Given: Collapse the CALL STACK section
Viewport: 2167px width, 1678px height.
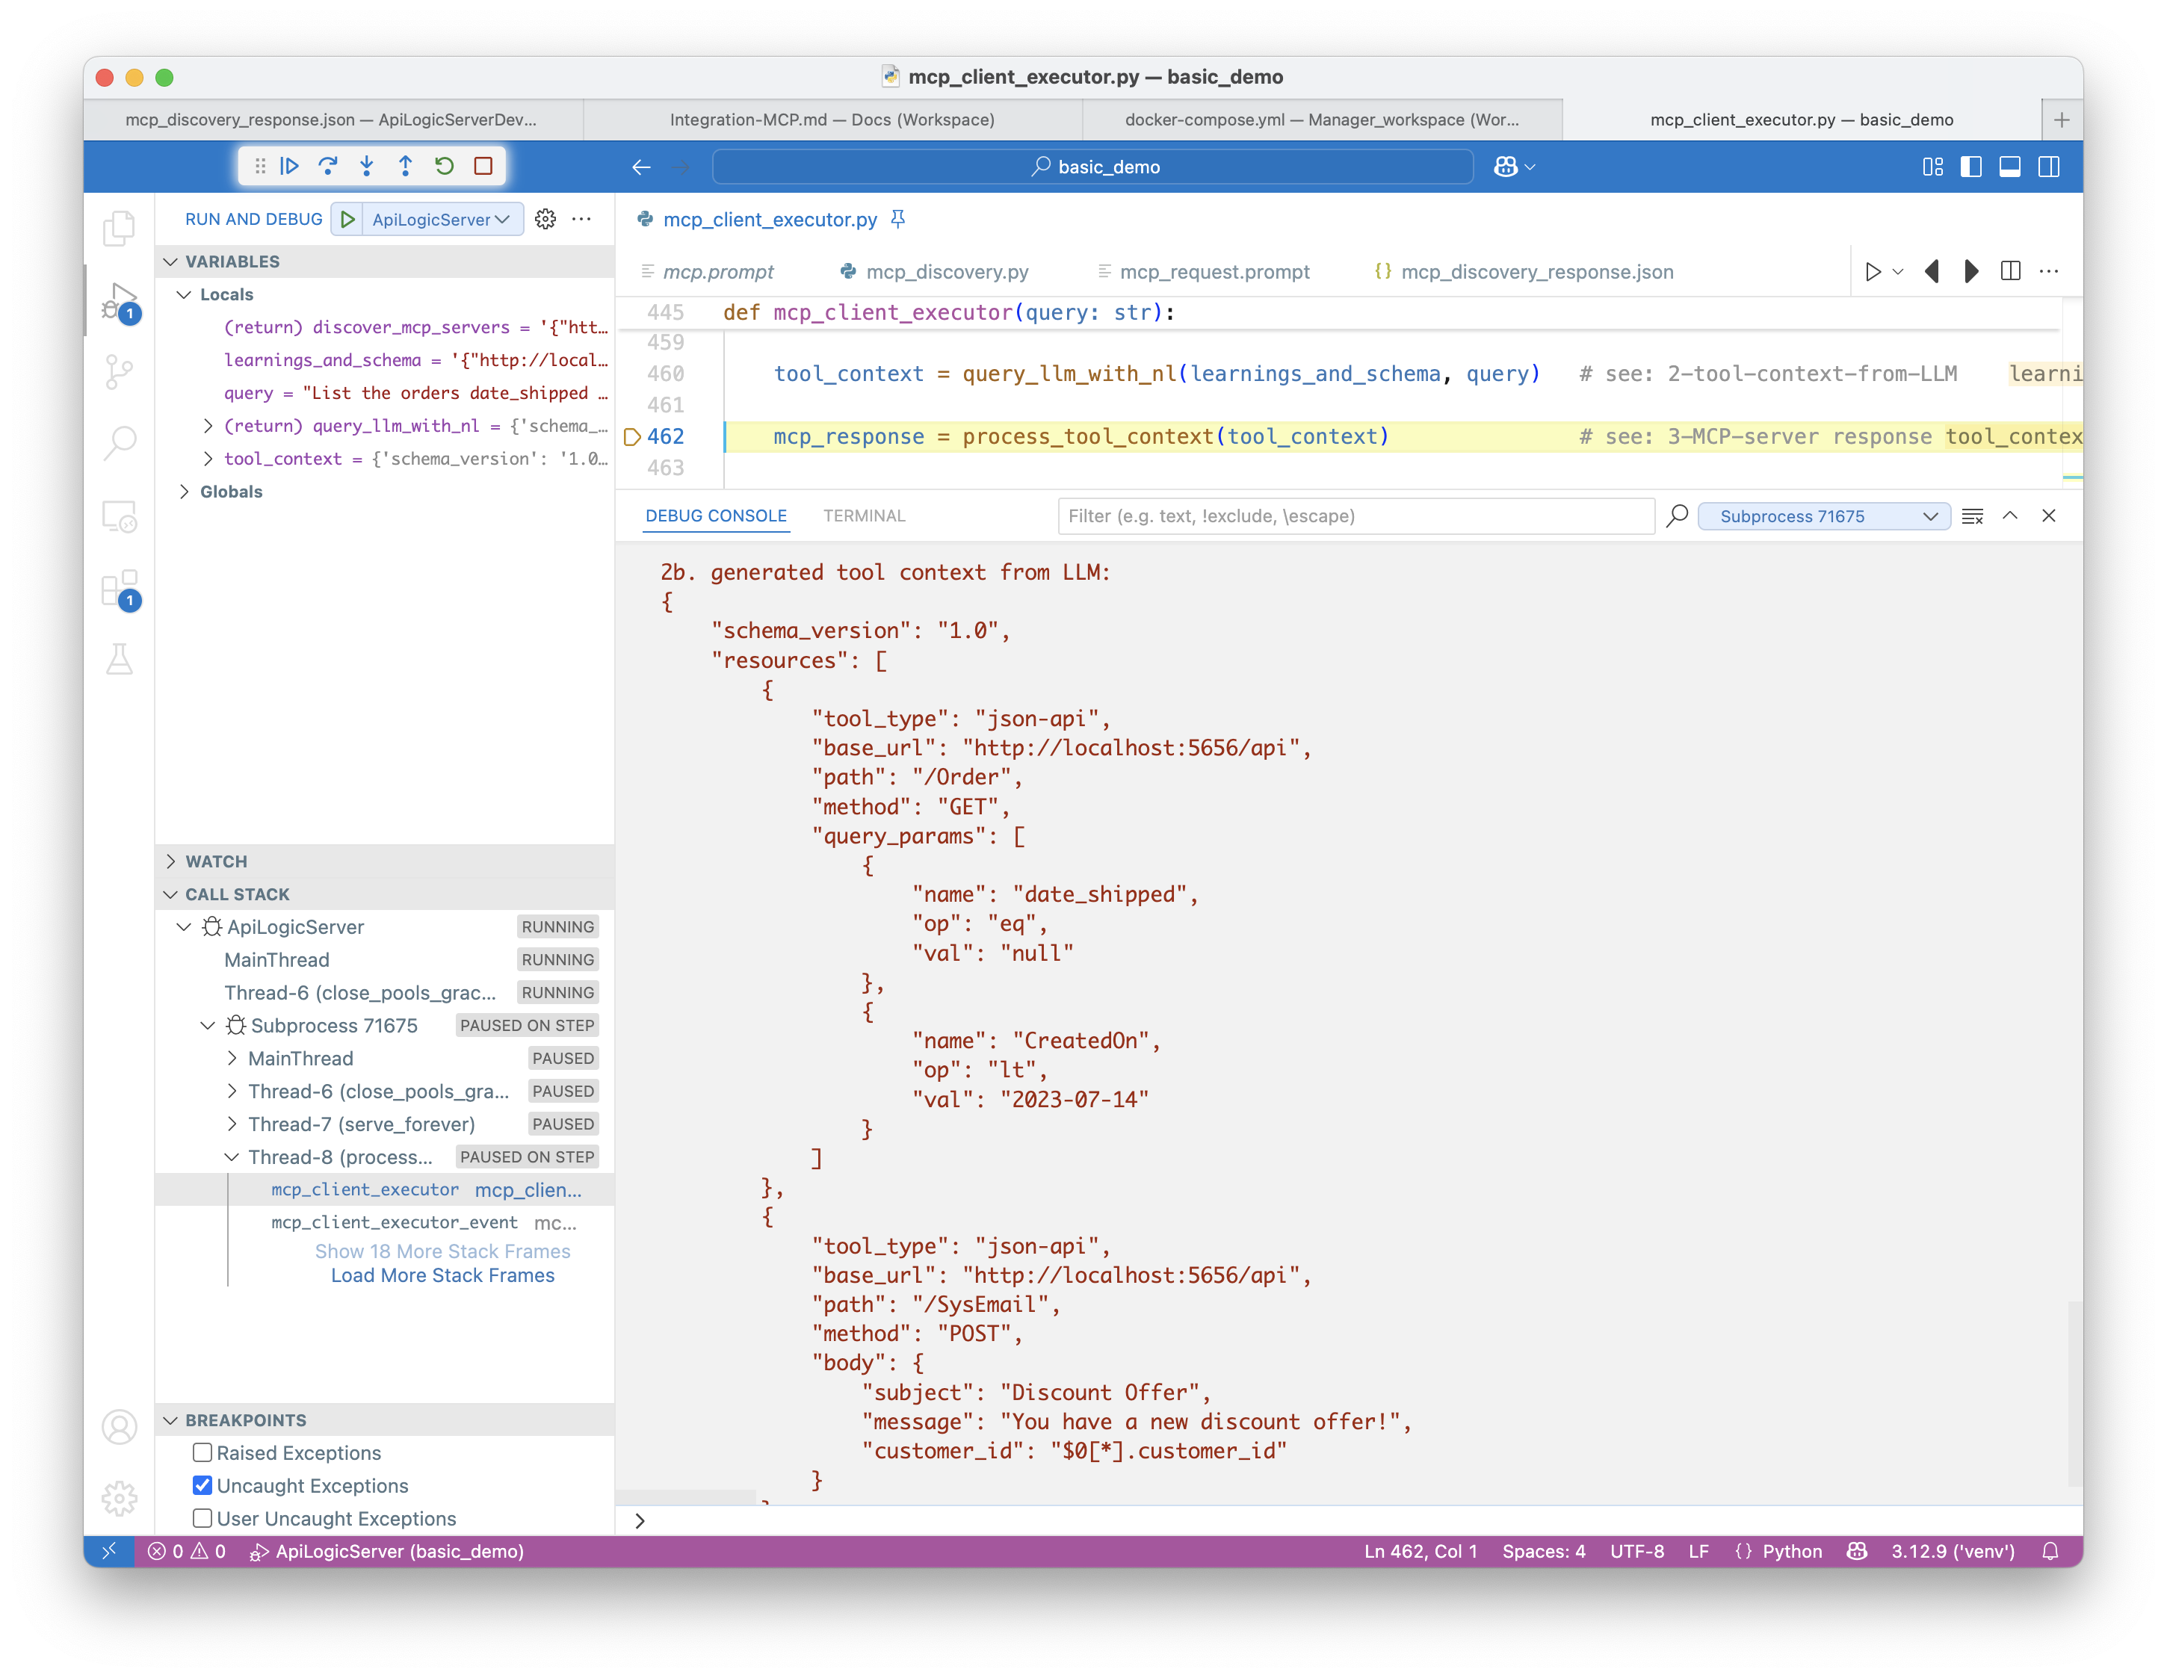Looking at the screenshot, I should point(170,894).
